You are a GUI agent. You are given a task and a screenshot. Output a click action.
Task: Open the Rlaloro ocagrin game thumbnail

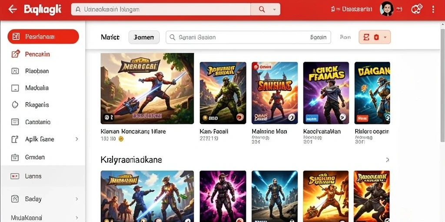pyautogui.click(x=372, y=93)
